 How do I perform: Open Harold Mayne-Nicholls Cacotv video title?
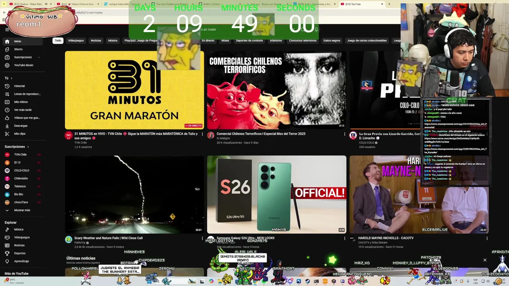click(x=386, y=238)
